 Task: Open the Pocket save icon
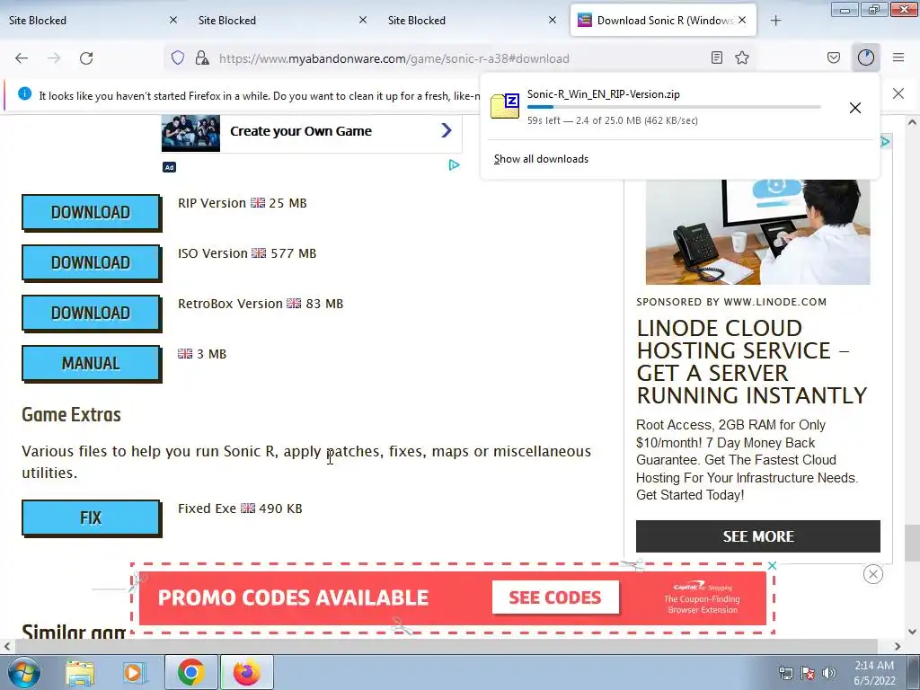834,57
